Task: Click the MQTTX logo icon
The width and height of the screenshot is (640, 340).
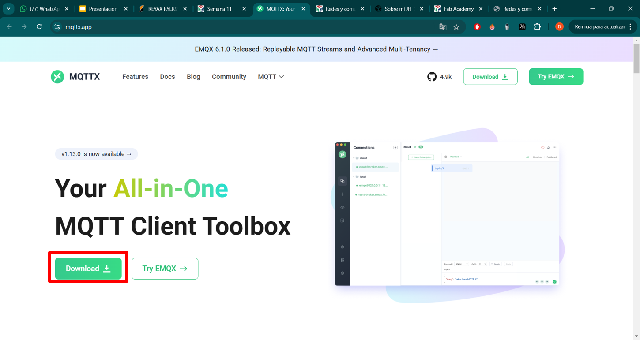Action: tap(57, 77)
